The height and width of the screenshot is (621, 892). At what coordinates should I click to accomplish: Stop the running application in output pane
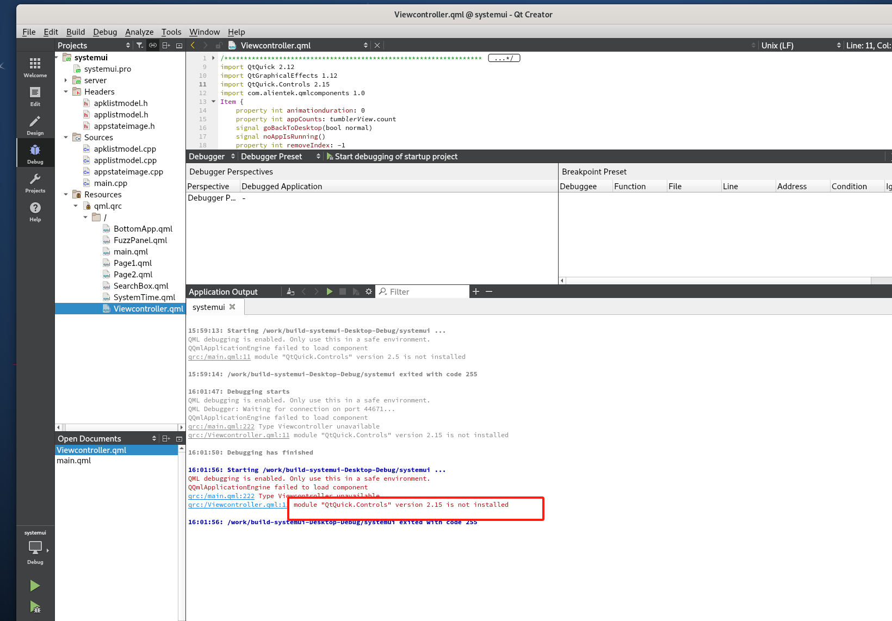[x=343, y=291]
